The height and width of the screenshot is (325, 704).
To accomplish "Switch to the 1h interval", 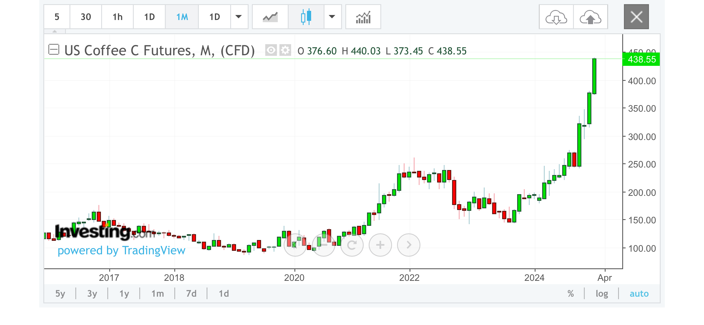I will [x=117, y=17].
